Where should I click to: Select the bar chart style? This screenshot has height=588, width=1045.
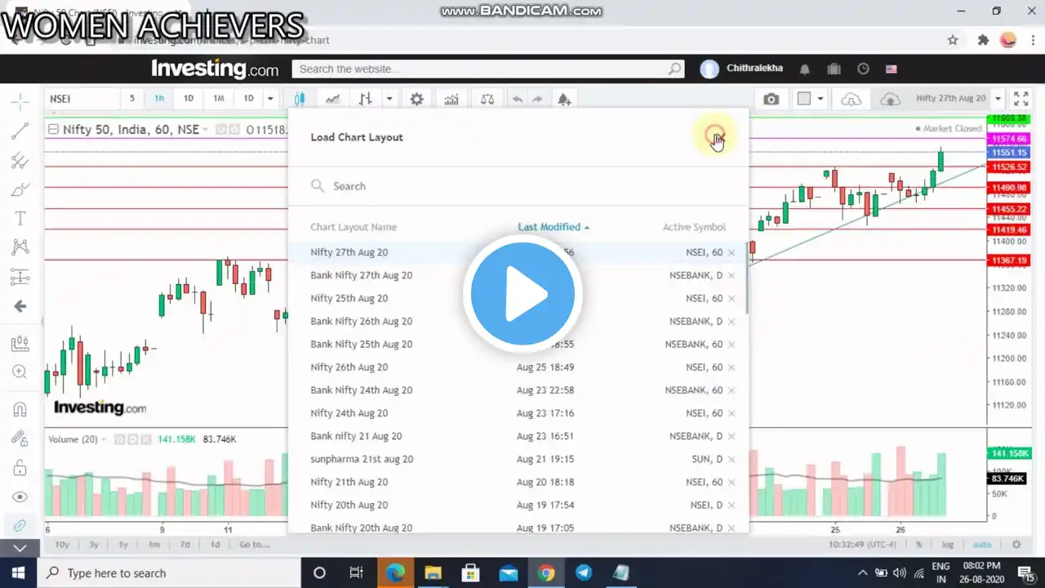(366, 99)
